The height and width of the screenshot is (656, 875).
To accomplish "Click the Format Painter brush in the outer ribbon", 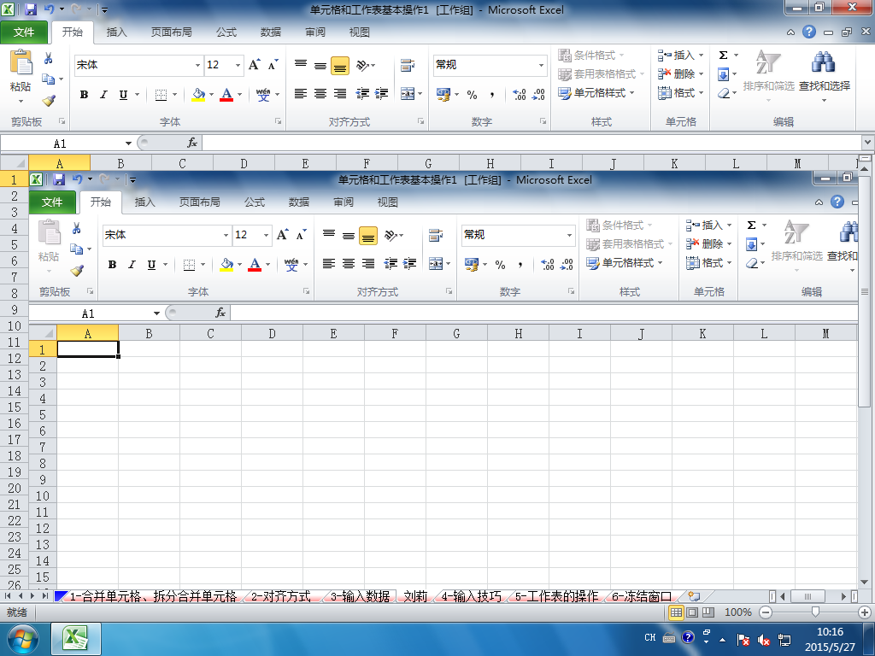I will (x=49, y=101).
